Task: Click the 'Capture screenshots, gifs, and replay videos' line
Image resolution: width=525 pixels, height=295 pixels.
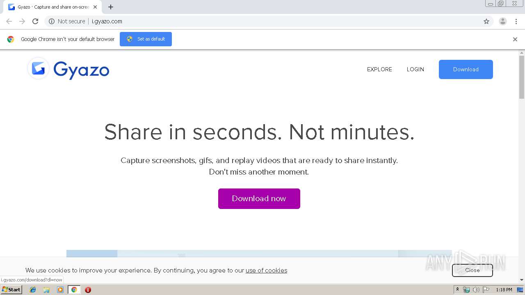Action: 259,161
